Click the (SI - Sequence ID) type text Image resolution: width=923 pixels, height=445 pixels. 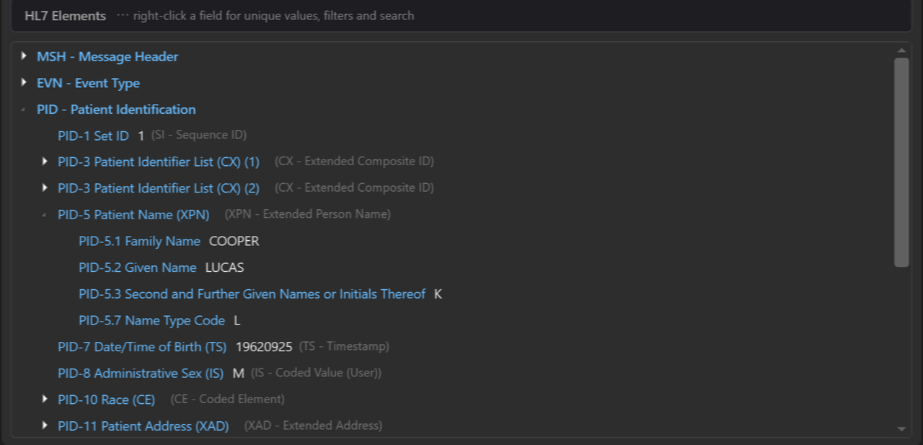point(199,135)
